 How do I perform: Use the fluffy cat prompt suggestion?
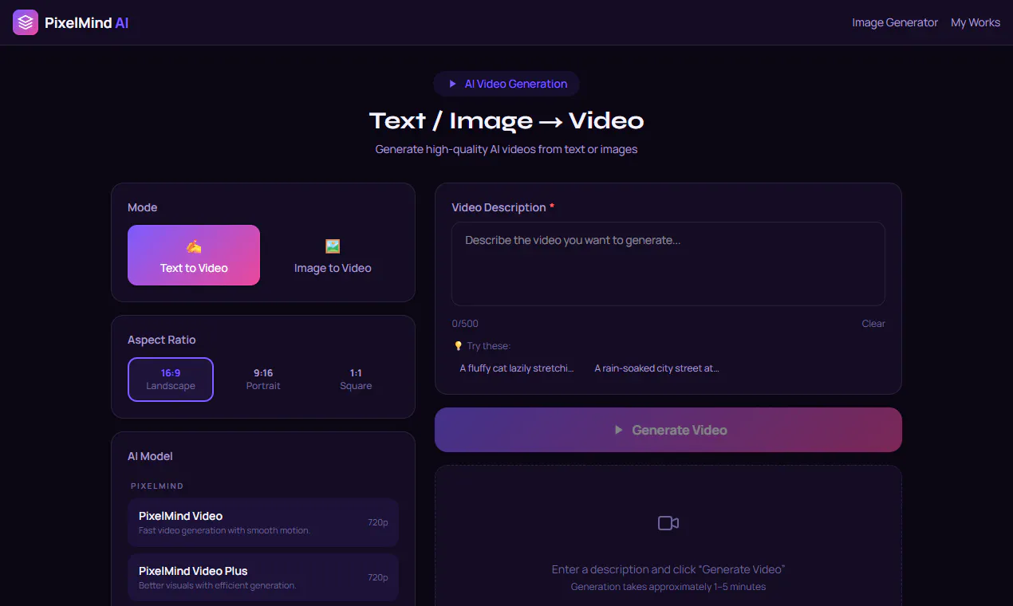click(x=517, y=368)
